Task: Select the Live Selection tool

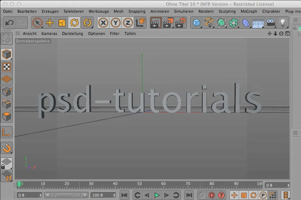Action: coord(37,23)
